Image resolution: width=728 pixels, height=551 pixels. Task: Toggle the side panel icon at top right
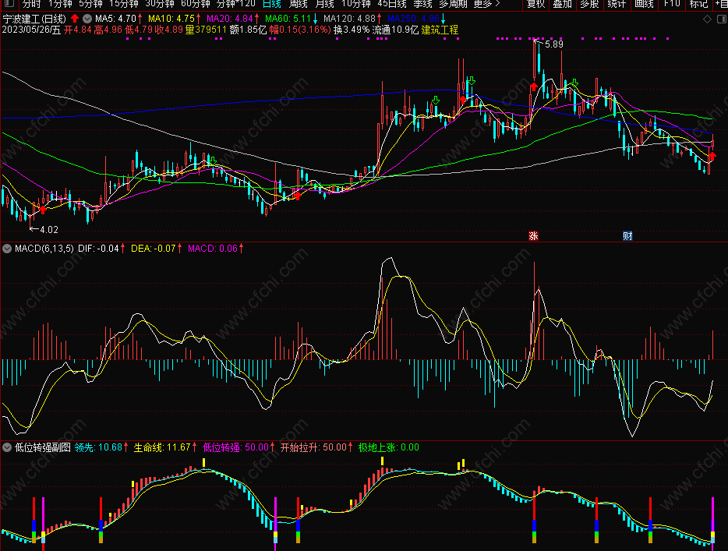(722, 19)
